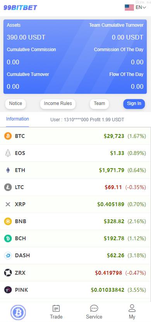Open the LTC price row
This screenshot has width=151, height=322.
(x=75, y=187)
